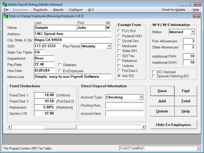Check the Social Sec. exempt box
Viewport: 204px width, 153px height.
pyautogui.click(x=119, y=41)
